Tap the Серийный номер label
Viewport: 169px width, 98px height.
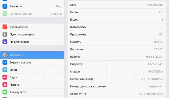[x=82, y=79]
